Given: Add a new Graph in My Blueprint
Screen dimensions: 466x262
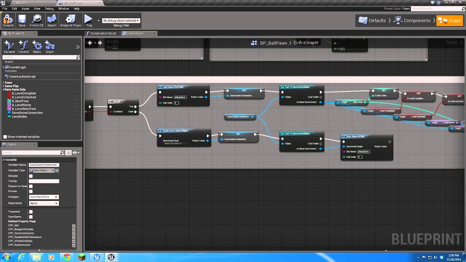Looking at the screenshot, I should point(50,47).
